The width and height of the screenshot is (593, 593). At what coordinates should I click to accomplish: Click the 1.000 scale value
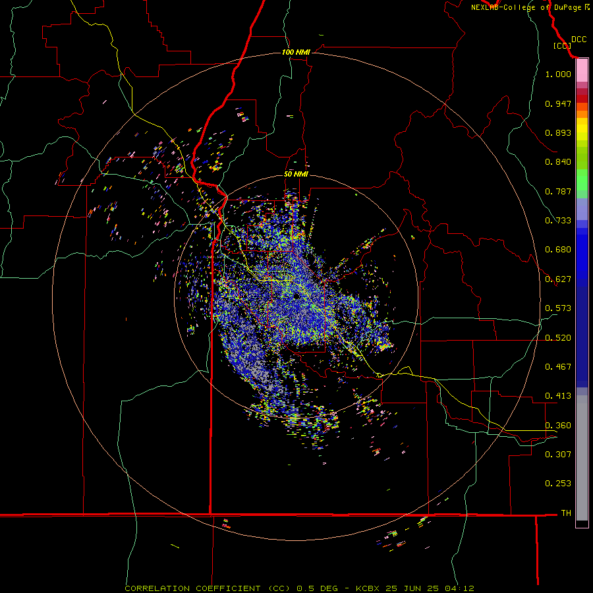coord(558,74)
